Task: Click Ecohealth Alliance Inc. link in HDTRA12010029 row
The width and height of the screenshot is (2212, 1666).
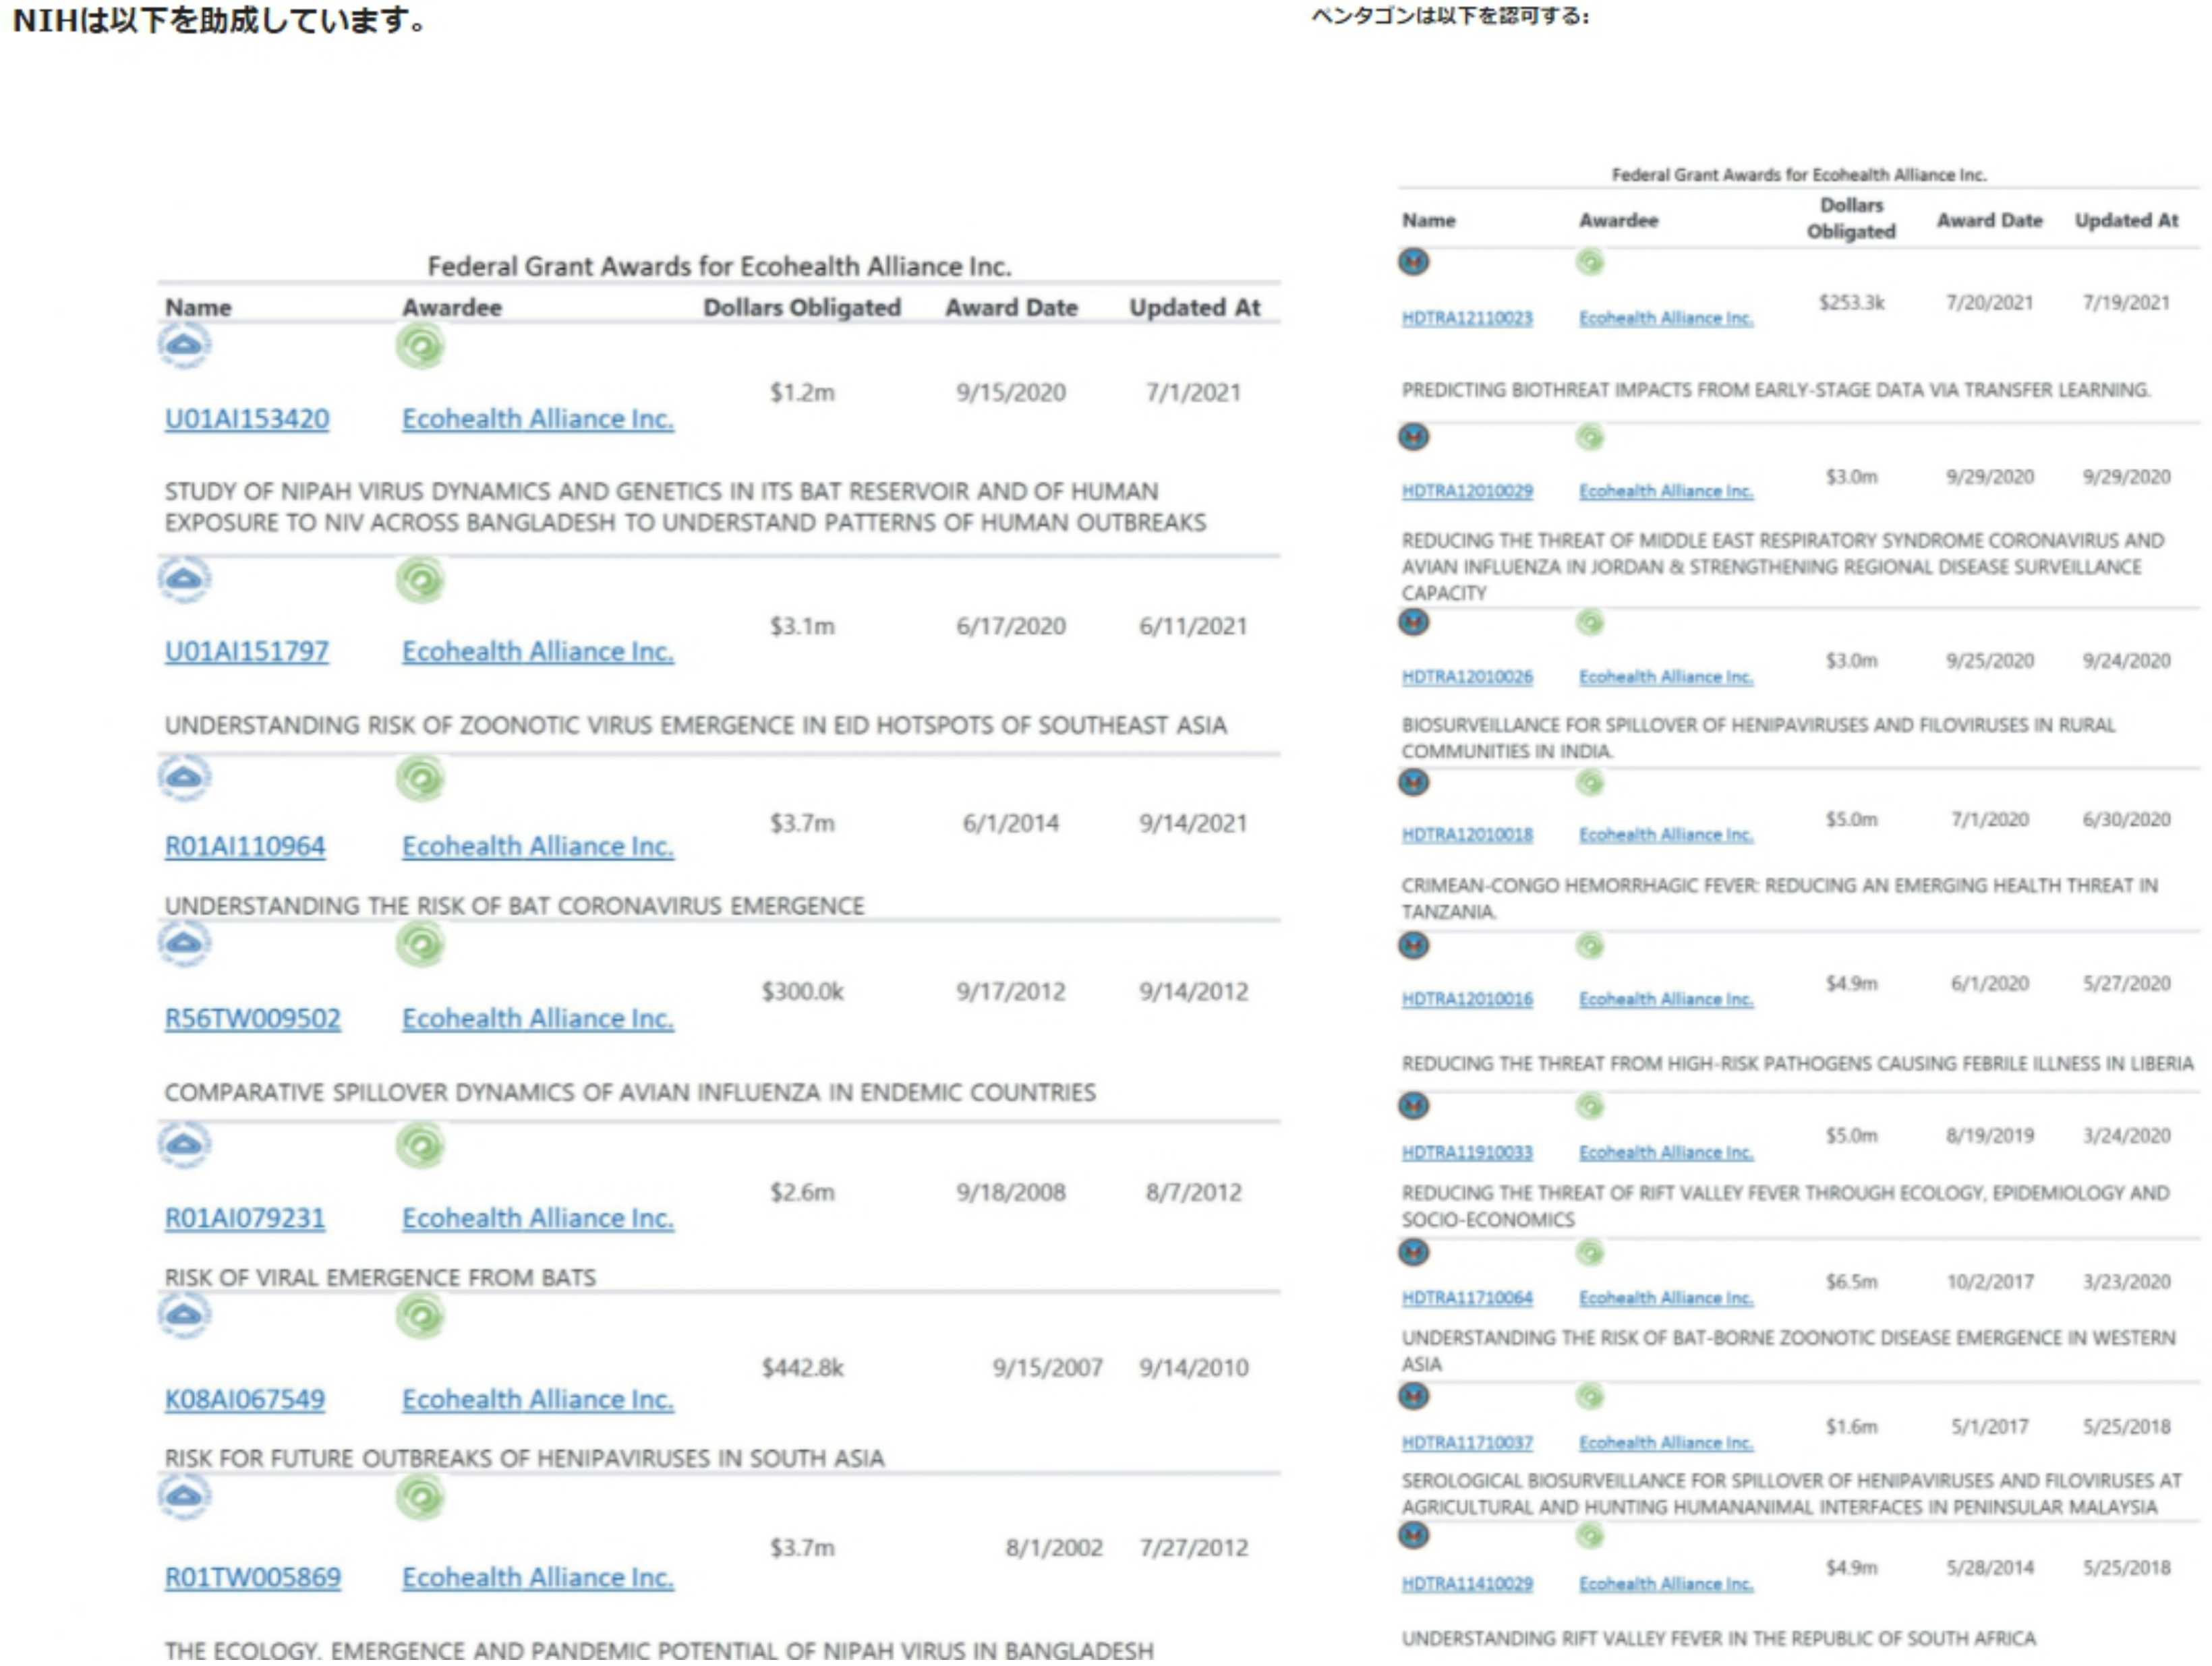Action: click(x=1666, y=492)
